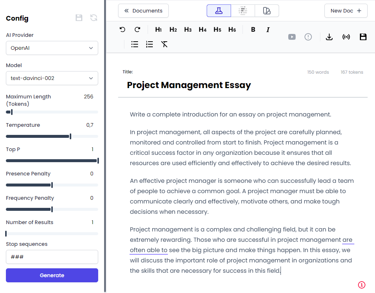Viewport: 375px width, 293px height.
Task: Switch to the text lines view tab
Action: click(243, 11)
